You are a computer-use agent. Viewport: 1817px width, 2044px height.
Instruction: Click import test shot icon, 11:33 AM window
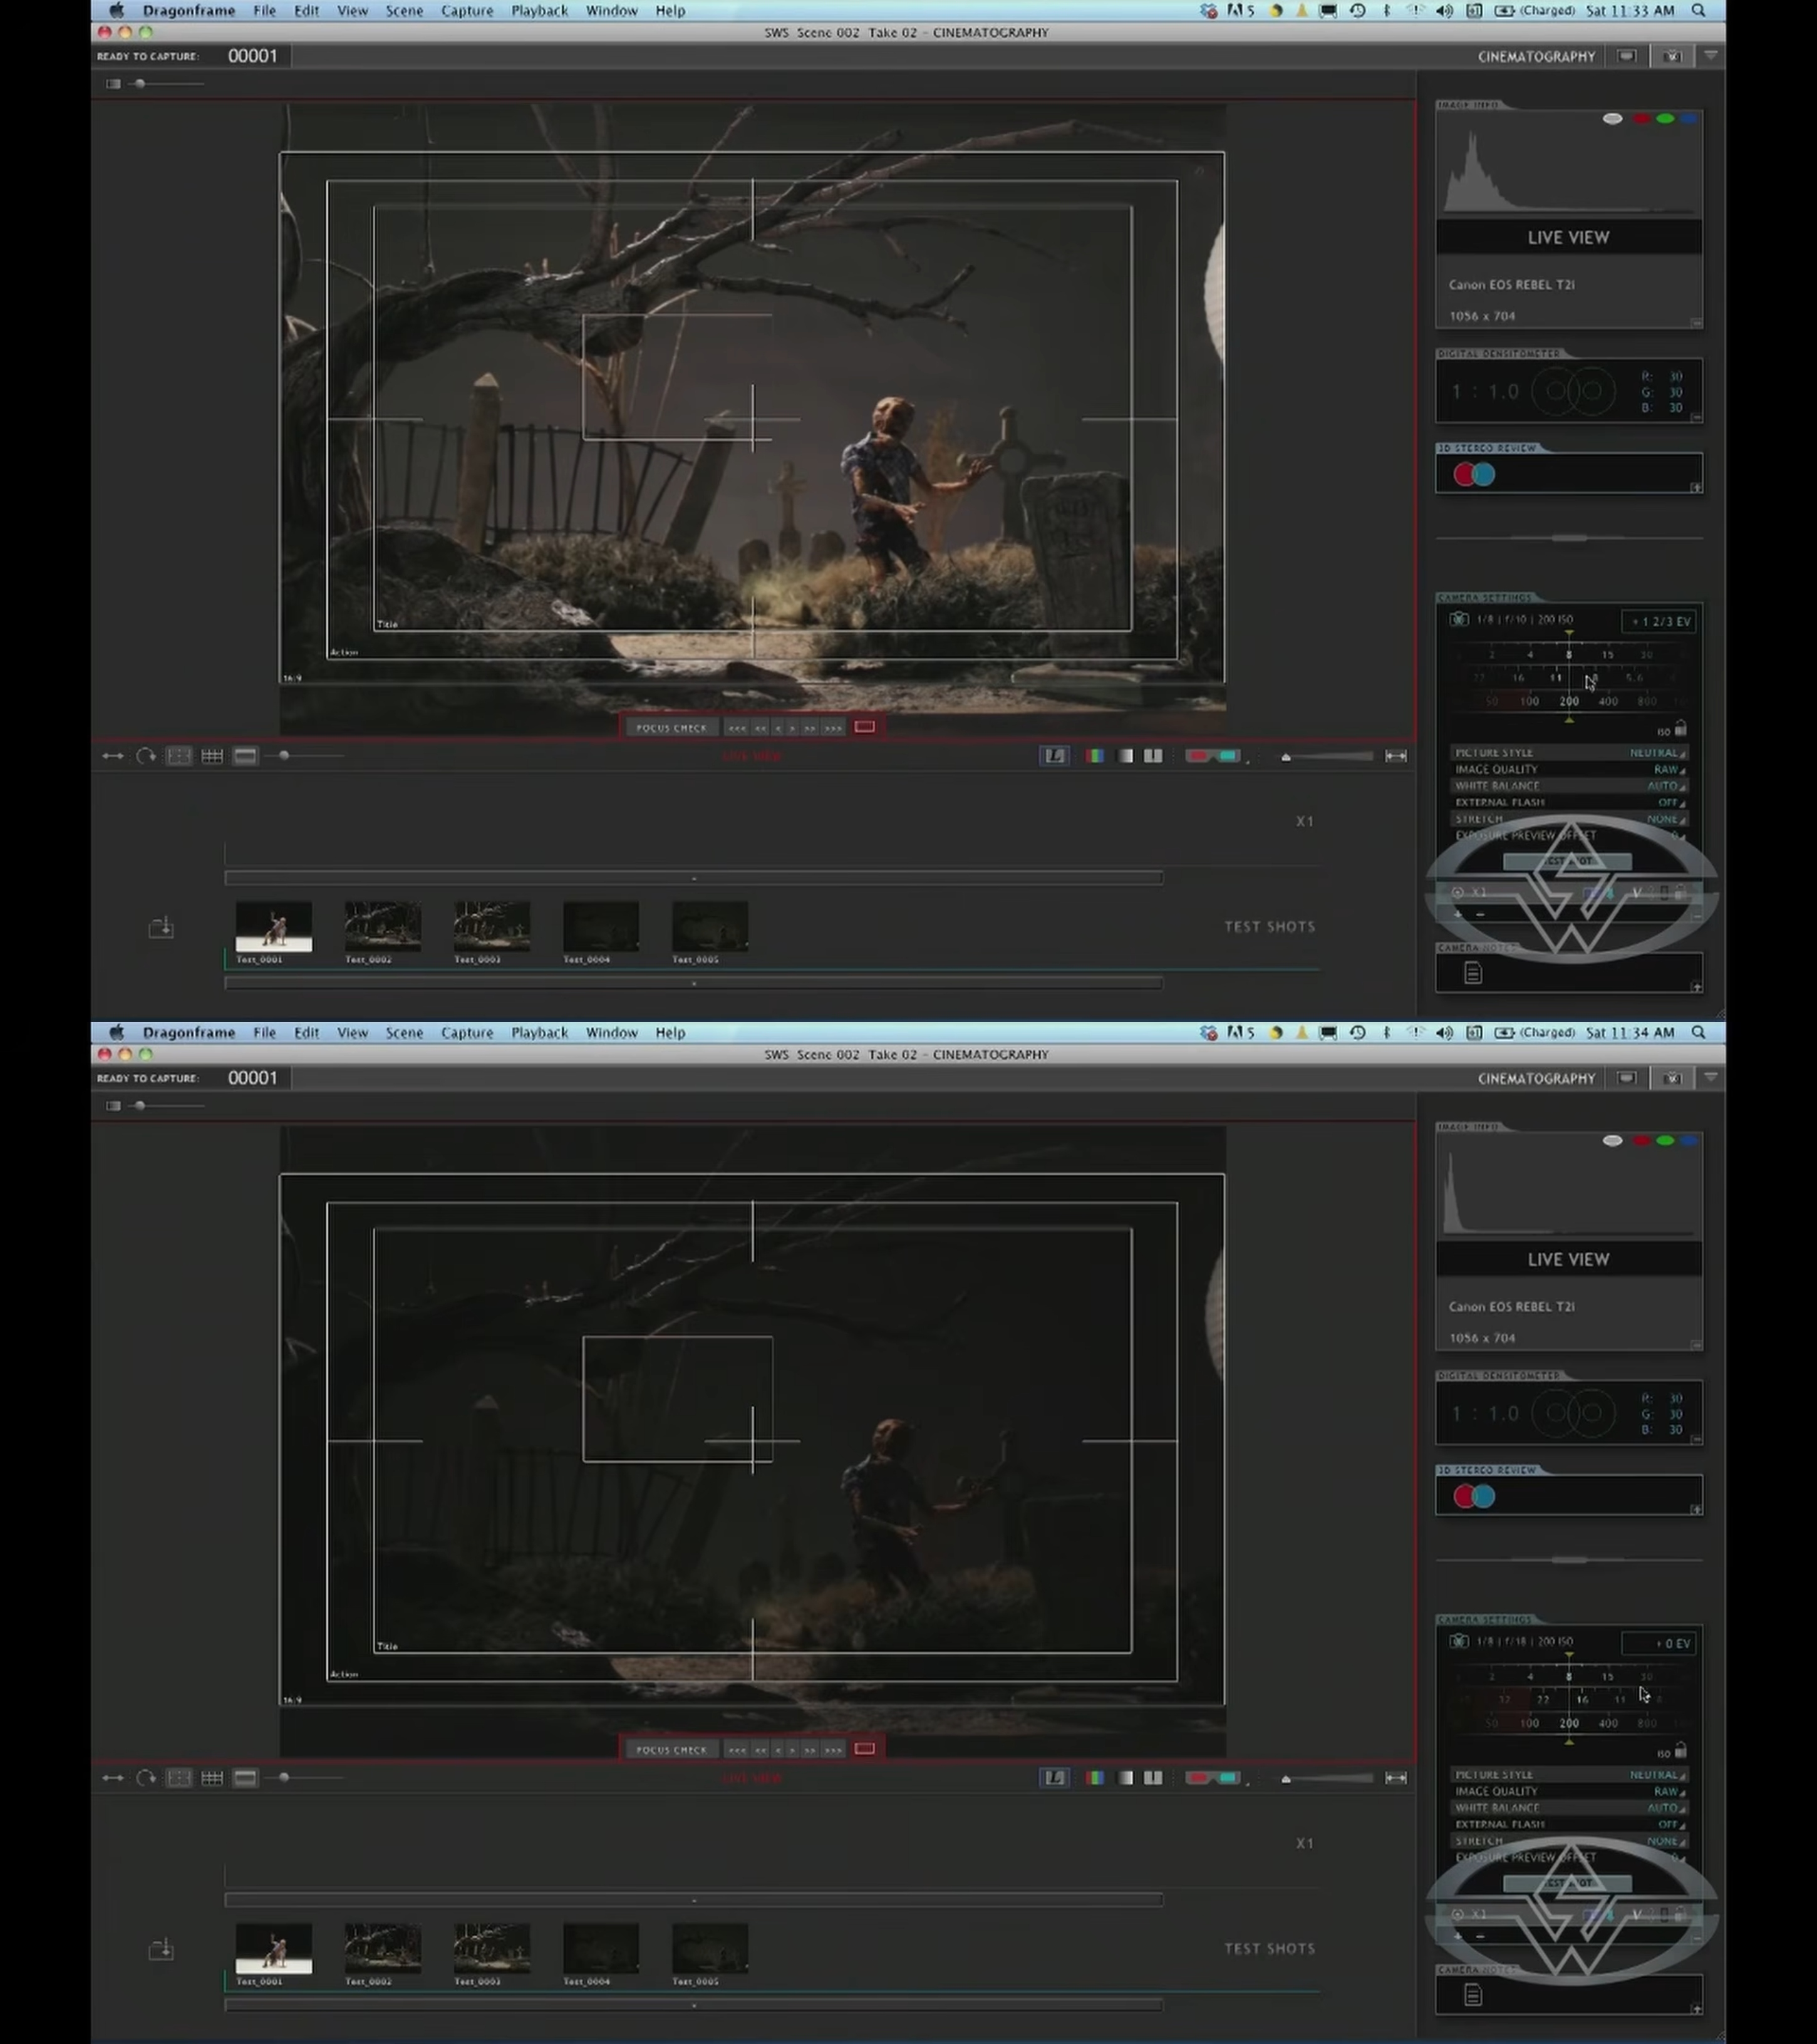point(161,927)
